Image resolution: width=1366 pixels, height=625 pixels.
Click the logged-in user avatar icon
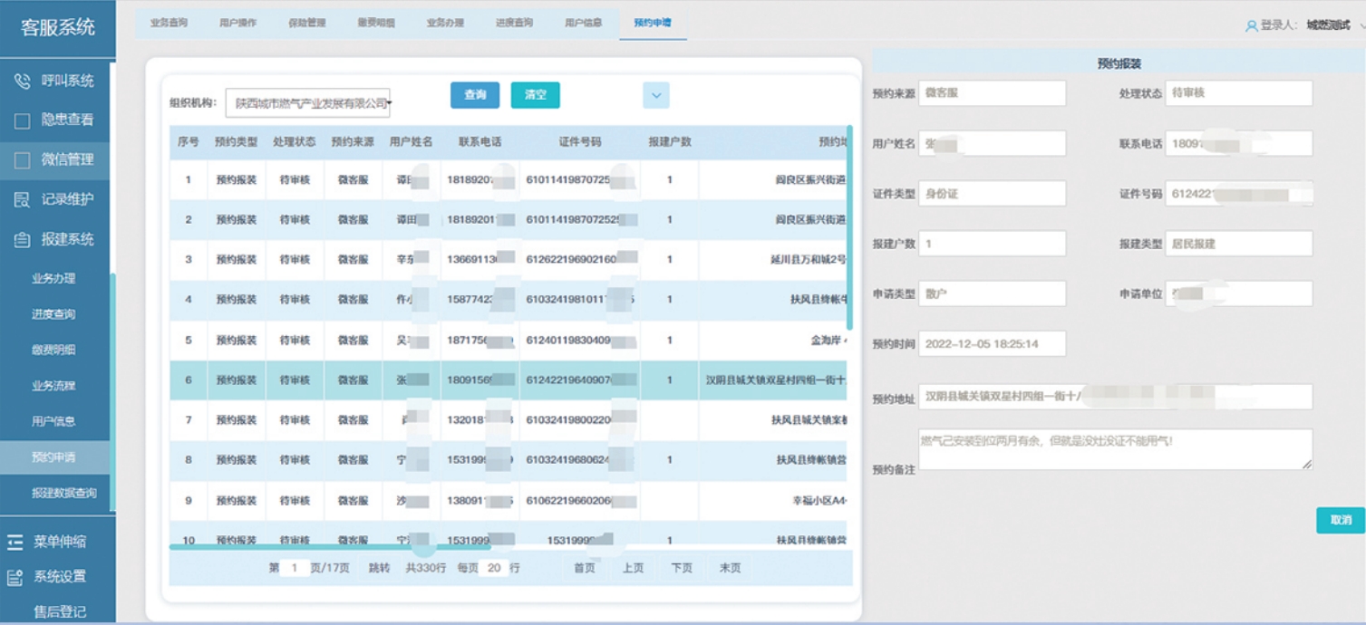coord(1253,25)
